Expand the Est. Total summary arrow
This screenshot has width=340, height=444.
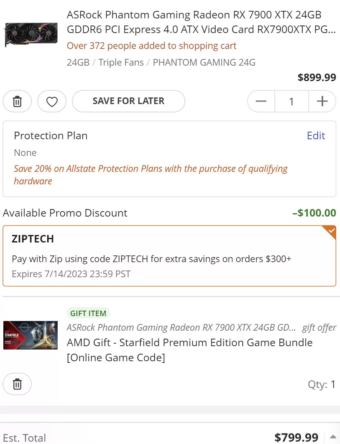coord(333,437)
